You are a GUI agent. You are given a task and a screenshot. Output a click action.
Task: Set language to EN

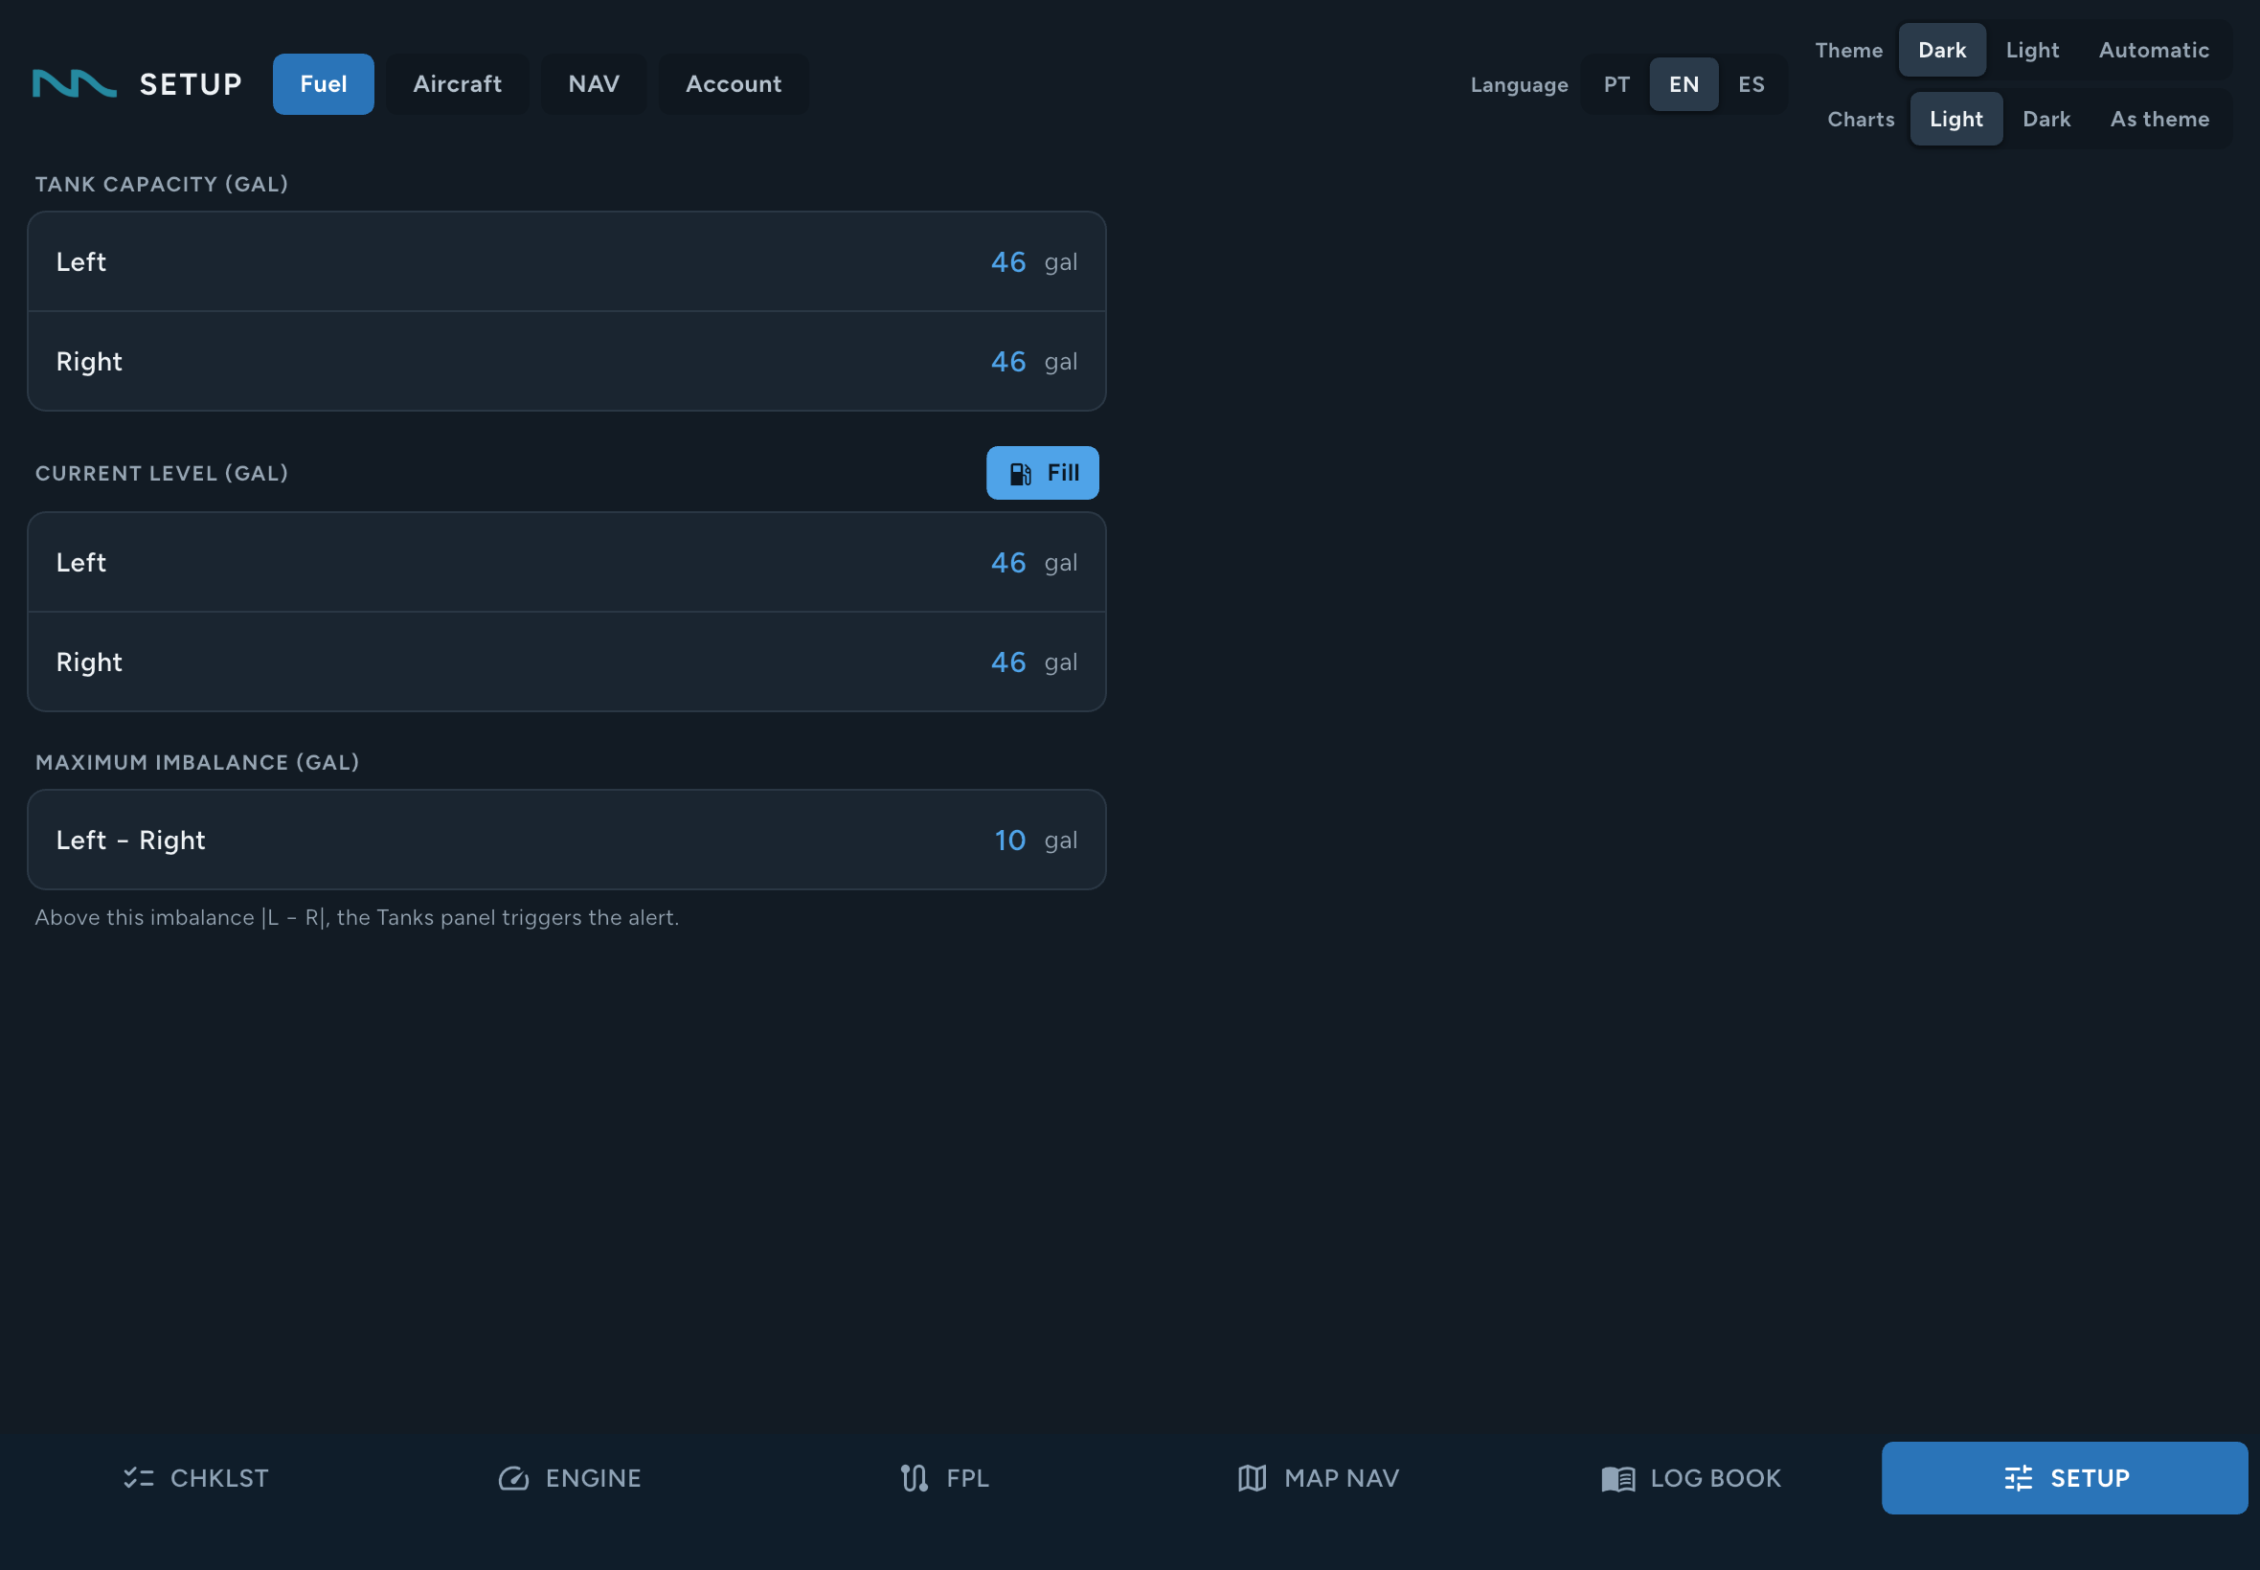[x=1684, y=83]
